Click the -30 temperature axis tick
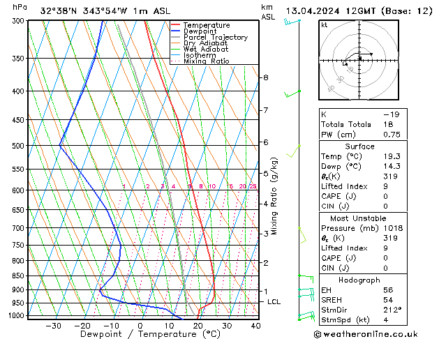The height and width of the screenshot is (339, 439). (x=53, y=326)
